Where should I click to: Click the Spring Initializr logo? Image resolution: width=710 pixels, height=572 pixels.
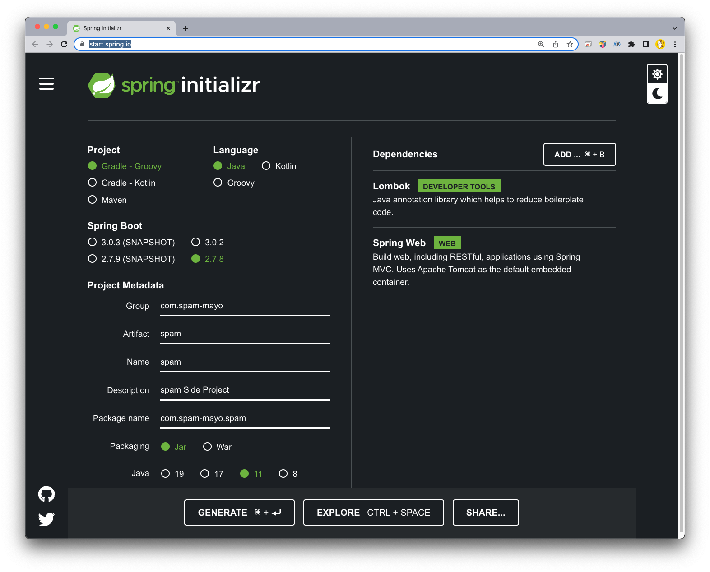[x=174, y=85]
